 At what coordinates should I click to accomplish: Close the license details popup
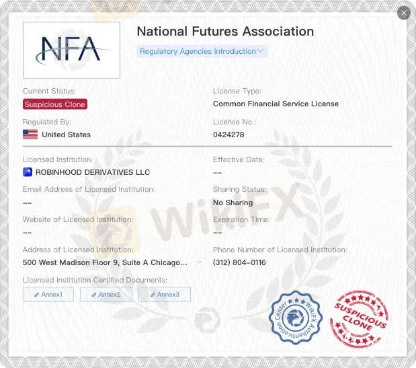pos(404,13)
